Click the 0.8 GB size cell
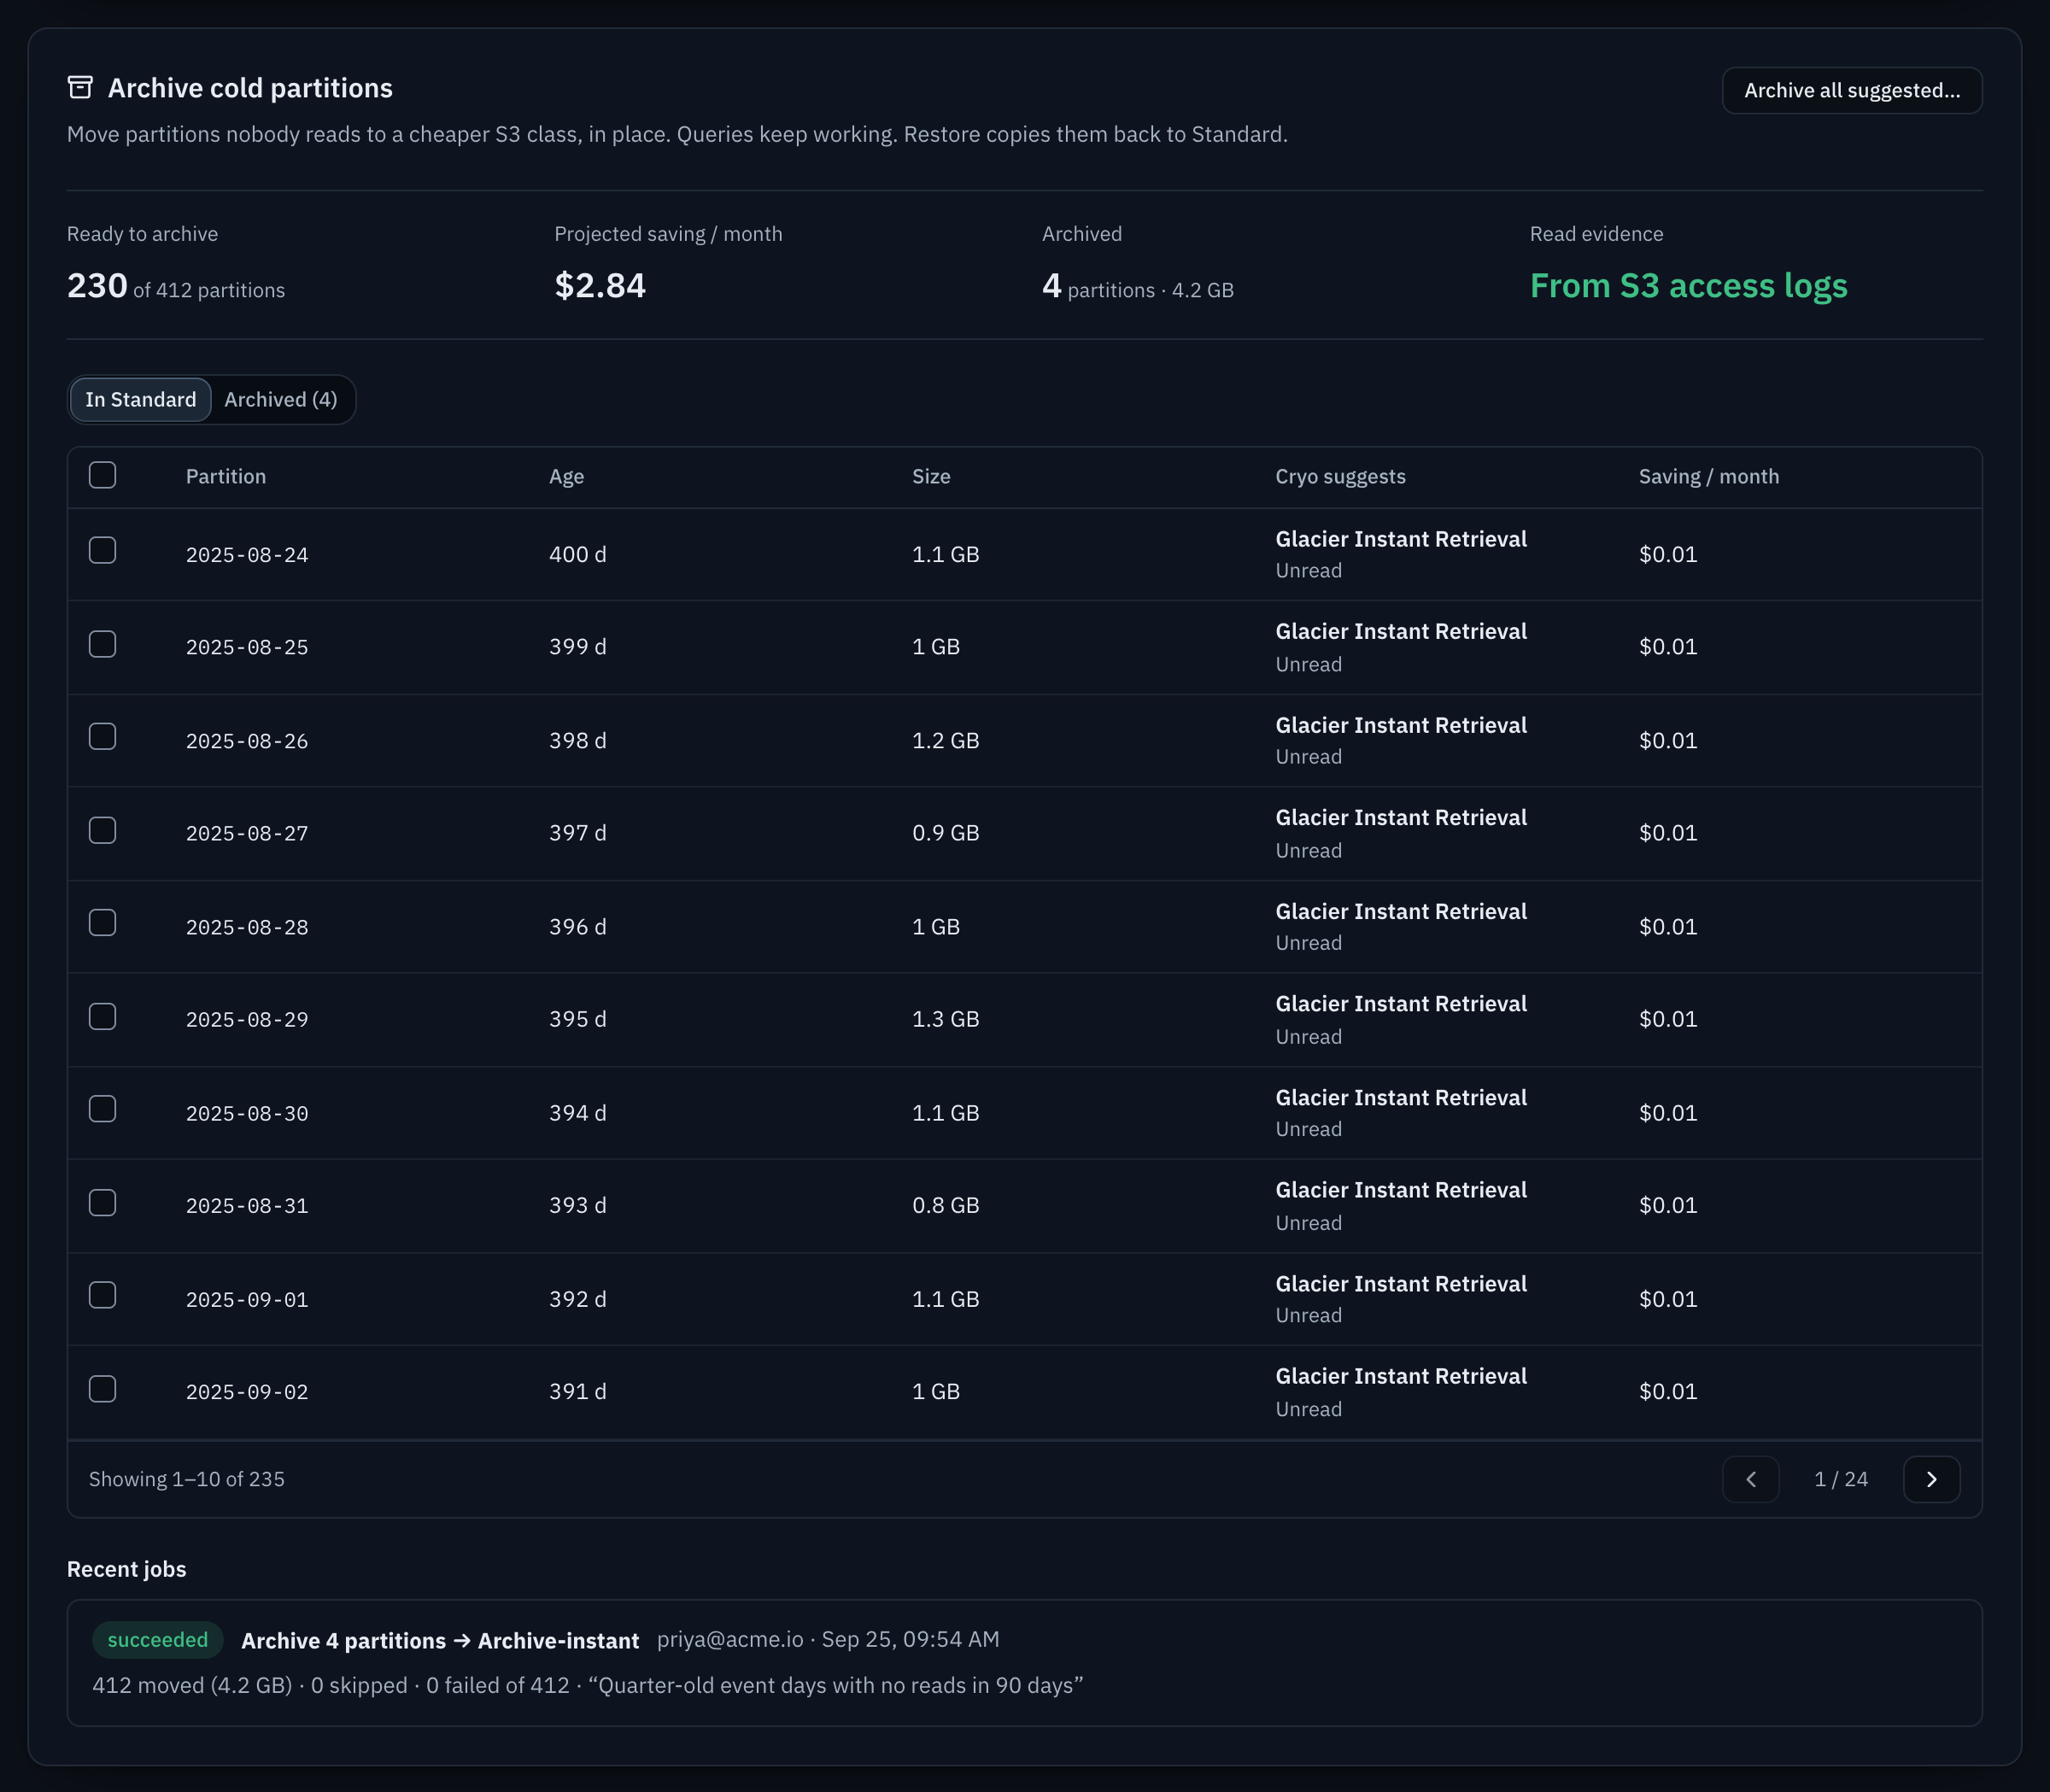The image size is (2050, 1792). tap(945, 1205)
